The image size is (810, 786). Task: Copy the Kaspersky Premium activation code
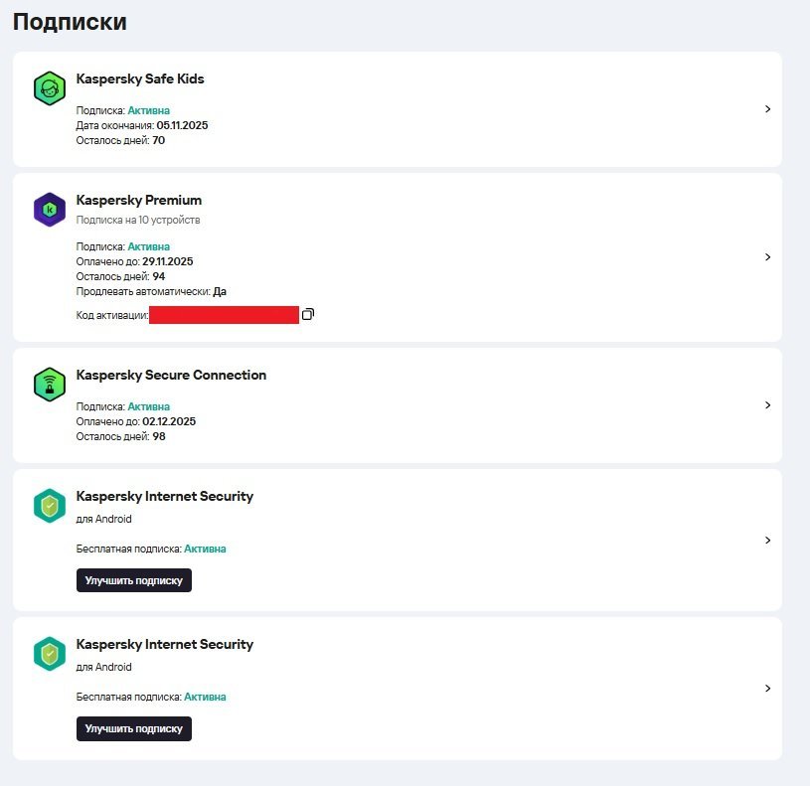[x=308, y=314]
